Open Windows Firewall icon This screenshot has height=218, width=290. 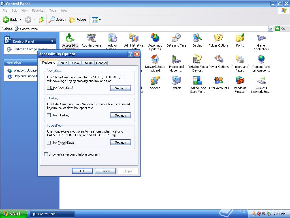[240, 85]
